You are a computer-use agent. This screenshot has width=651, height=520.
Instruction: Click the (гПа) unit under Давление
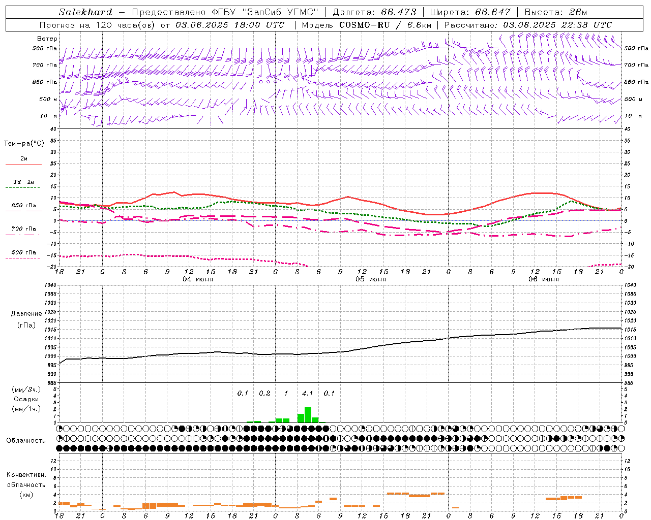[26, 326]
